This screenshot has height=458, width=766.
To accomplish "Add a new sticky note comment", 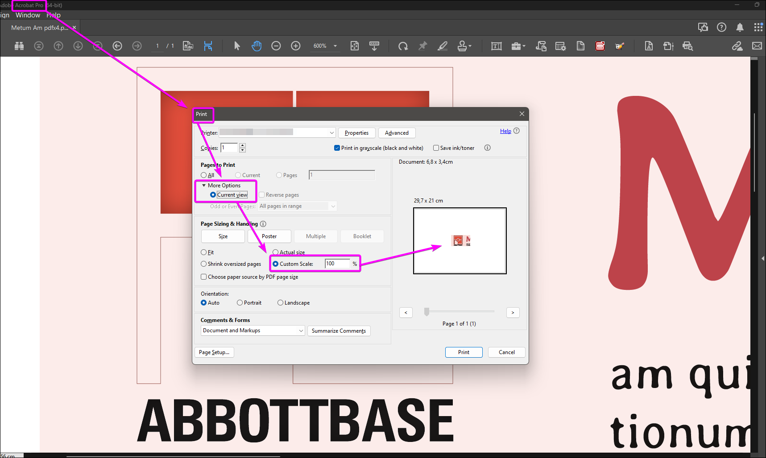I will 422,45.
